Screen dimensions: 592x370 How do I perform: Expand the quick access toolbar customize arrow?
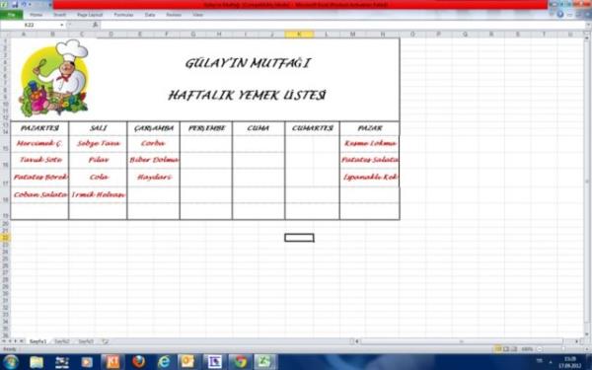[x=50, y=5]
